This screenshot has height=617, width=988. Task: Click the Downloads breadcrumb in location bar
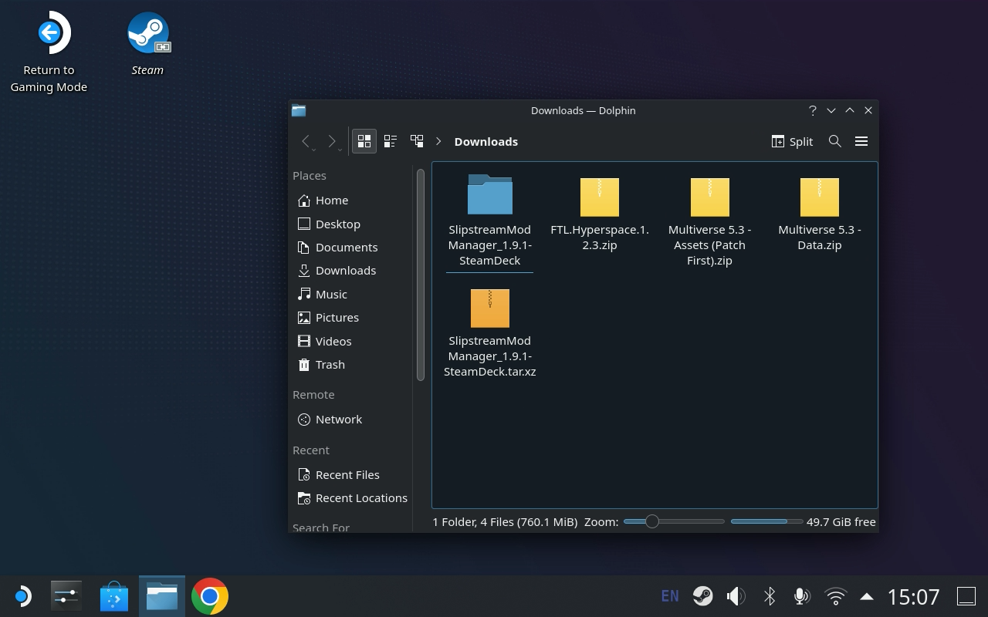tap(486, 141)
